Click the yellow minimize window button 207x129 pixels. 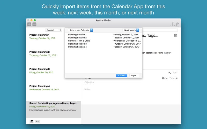(x=31, y=20)
